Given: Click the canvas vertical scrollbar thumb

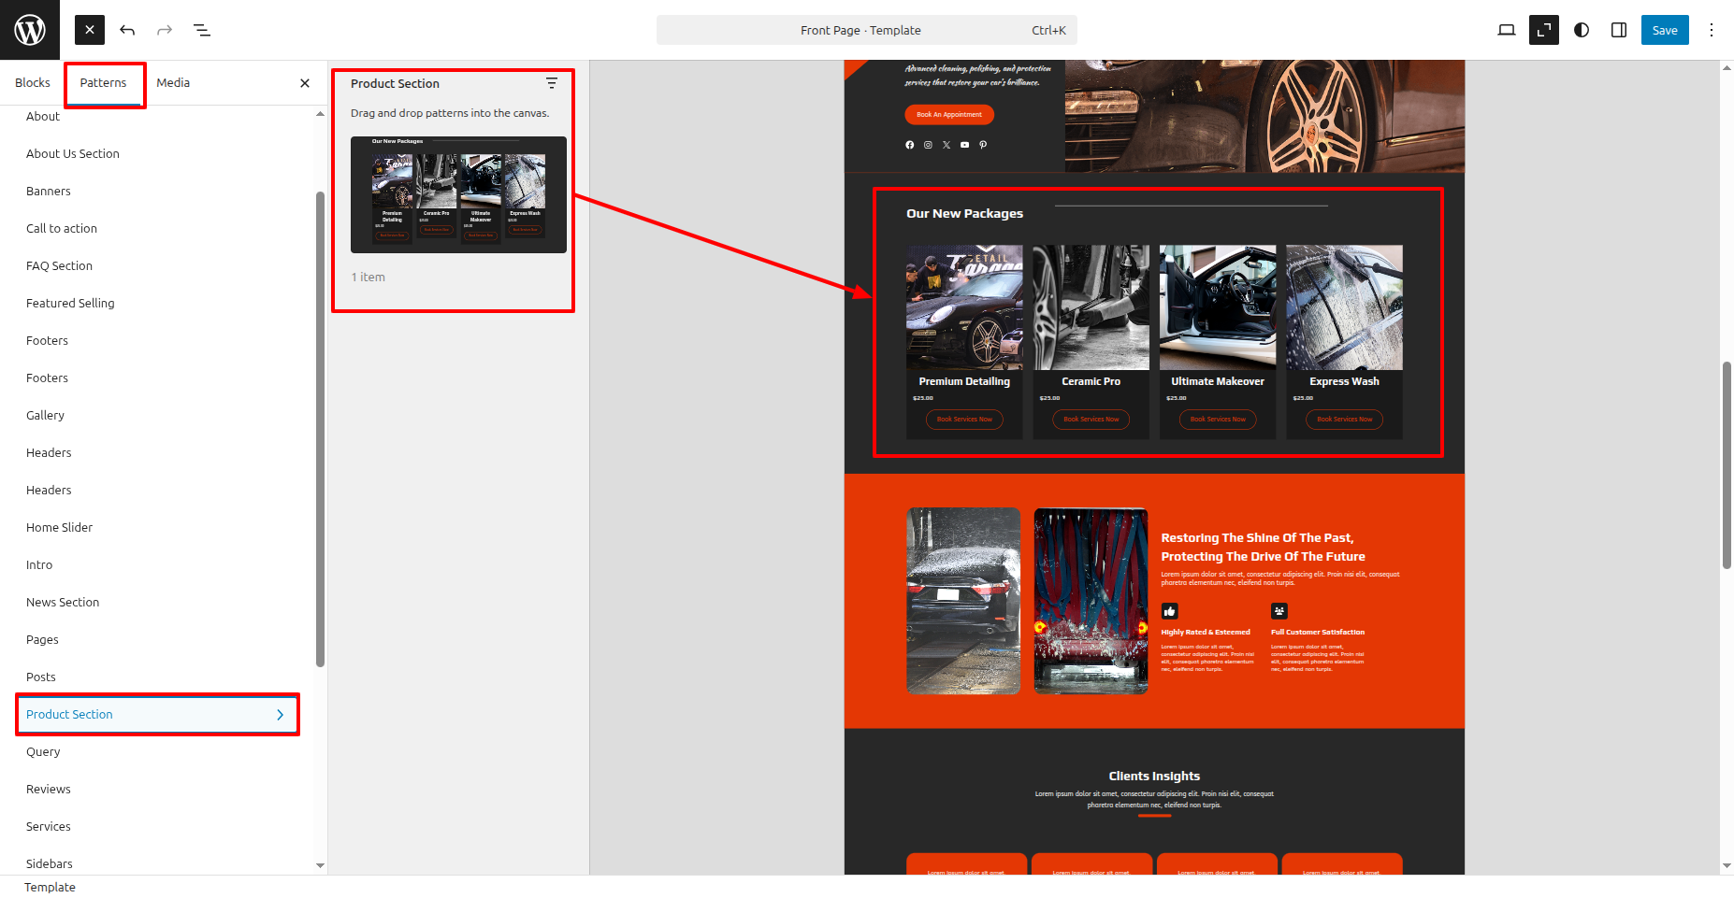Looking at the screenshot, I should tap(1727, 464).
